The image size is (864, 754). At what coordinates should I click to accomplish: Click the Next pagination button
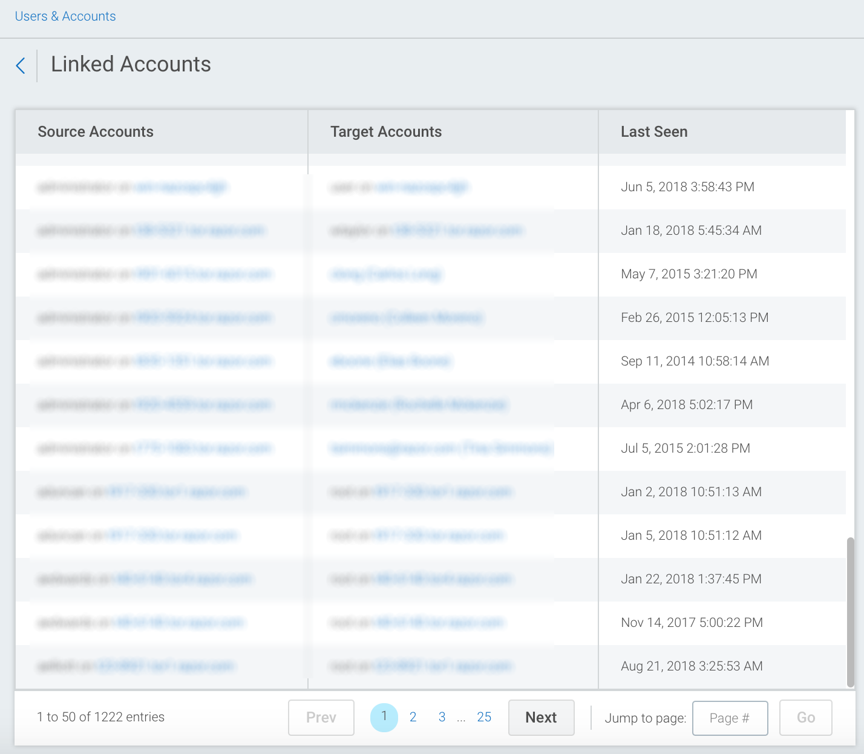[x=542, y=718]
